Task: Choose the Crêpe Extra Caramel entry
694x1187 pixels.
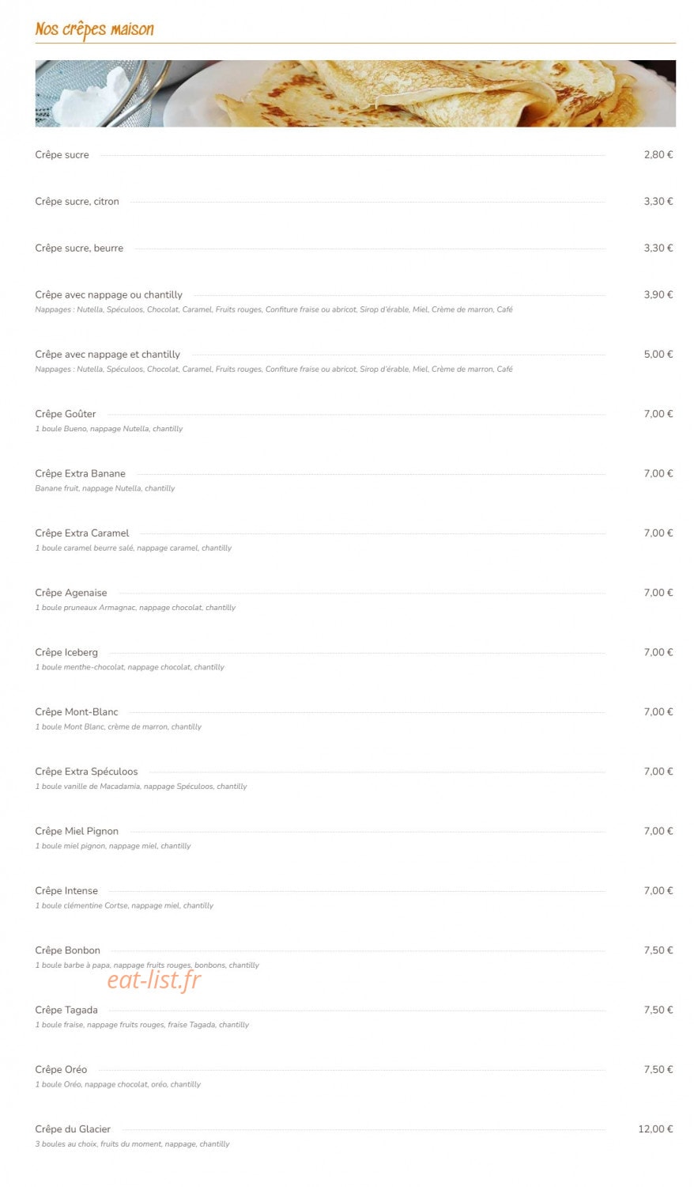Action: pyautogui.click(x=354, y=540)
